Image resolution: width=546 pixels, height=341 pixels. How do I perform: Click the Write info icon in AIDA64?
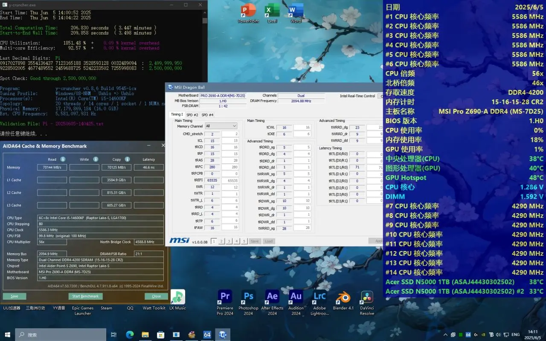click(96, 159)
